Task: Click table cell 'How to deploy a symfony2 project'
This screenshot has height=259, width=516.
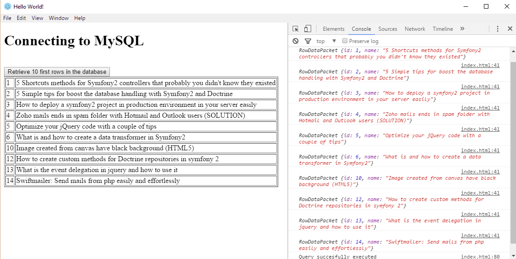Action: click(x=146, y=105)
